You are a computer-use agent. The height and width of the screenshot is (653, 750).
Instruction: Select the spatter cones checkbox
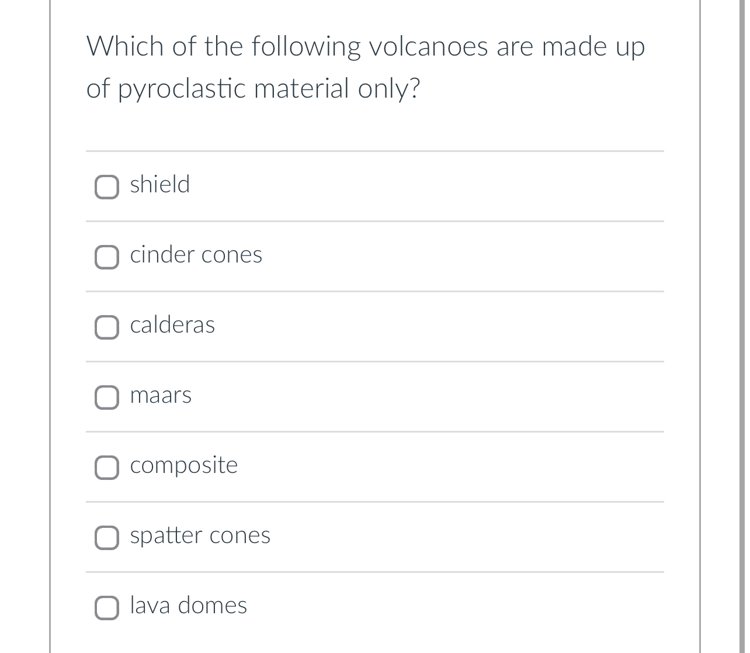[107, 538]
